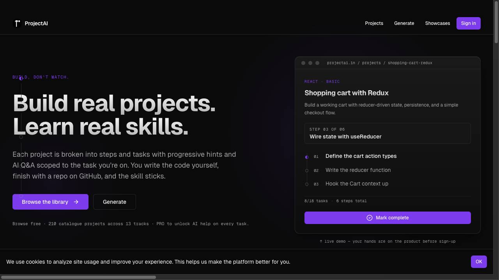Toggle the half-filled status circle for task 01
The height and width of the screenshot is (280, 499).
pyautogui.click(x=307, y=157)
